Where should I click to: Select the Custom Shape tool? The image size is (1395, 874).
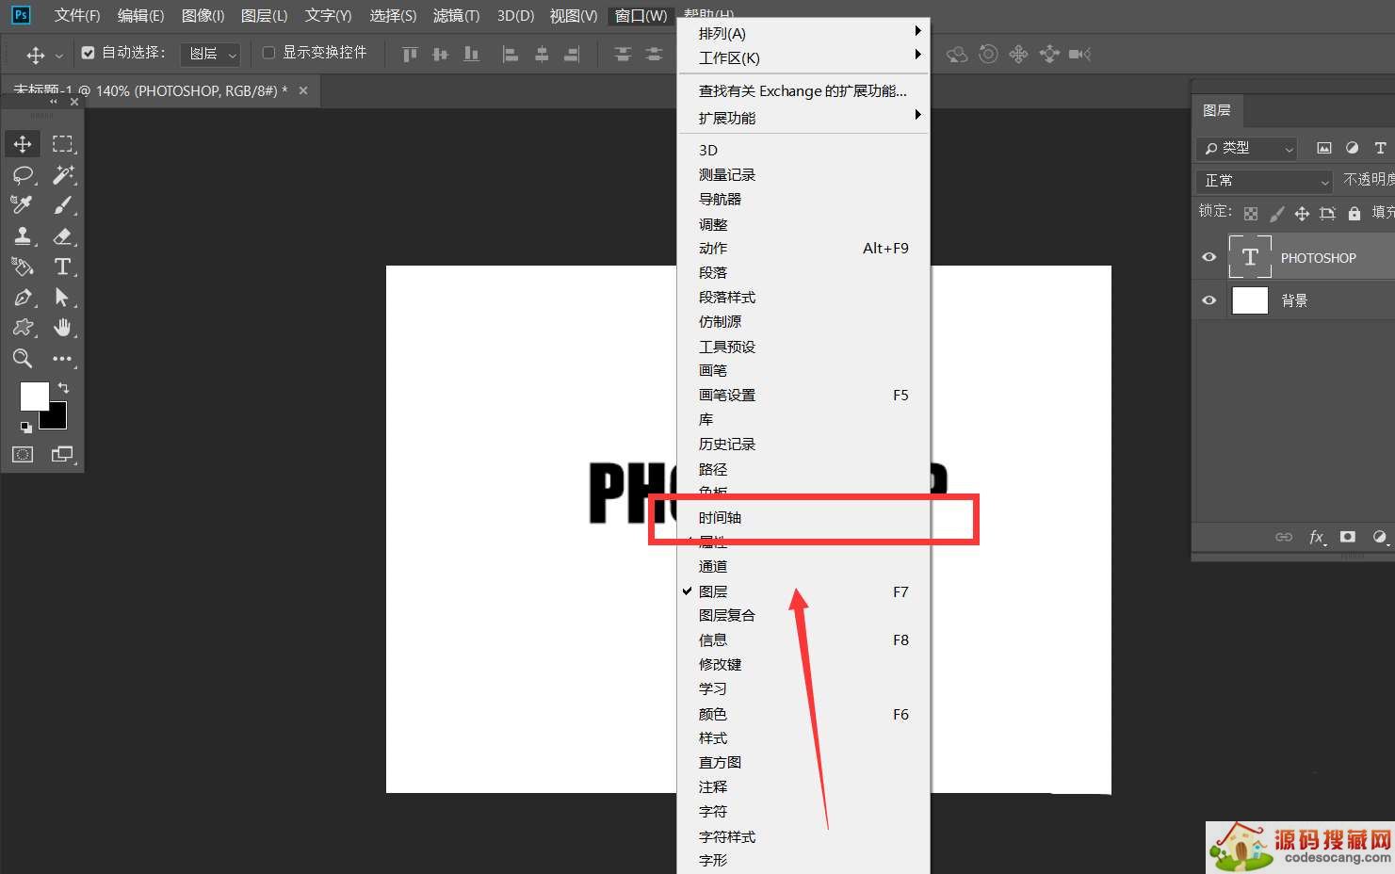click(23, 328)
